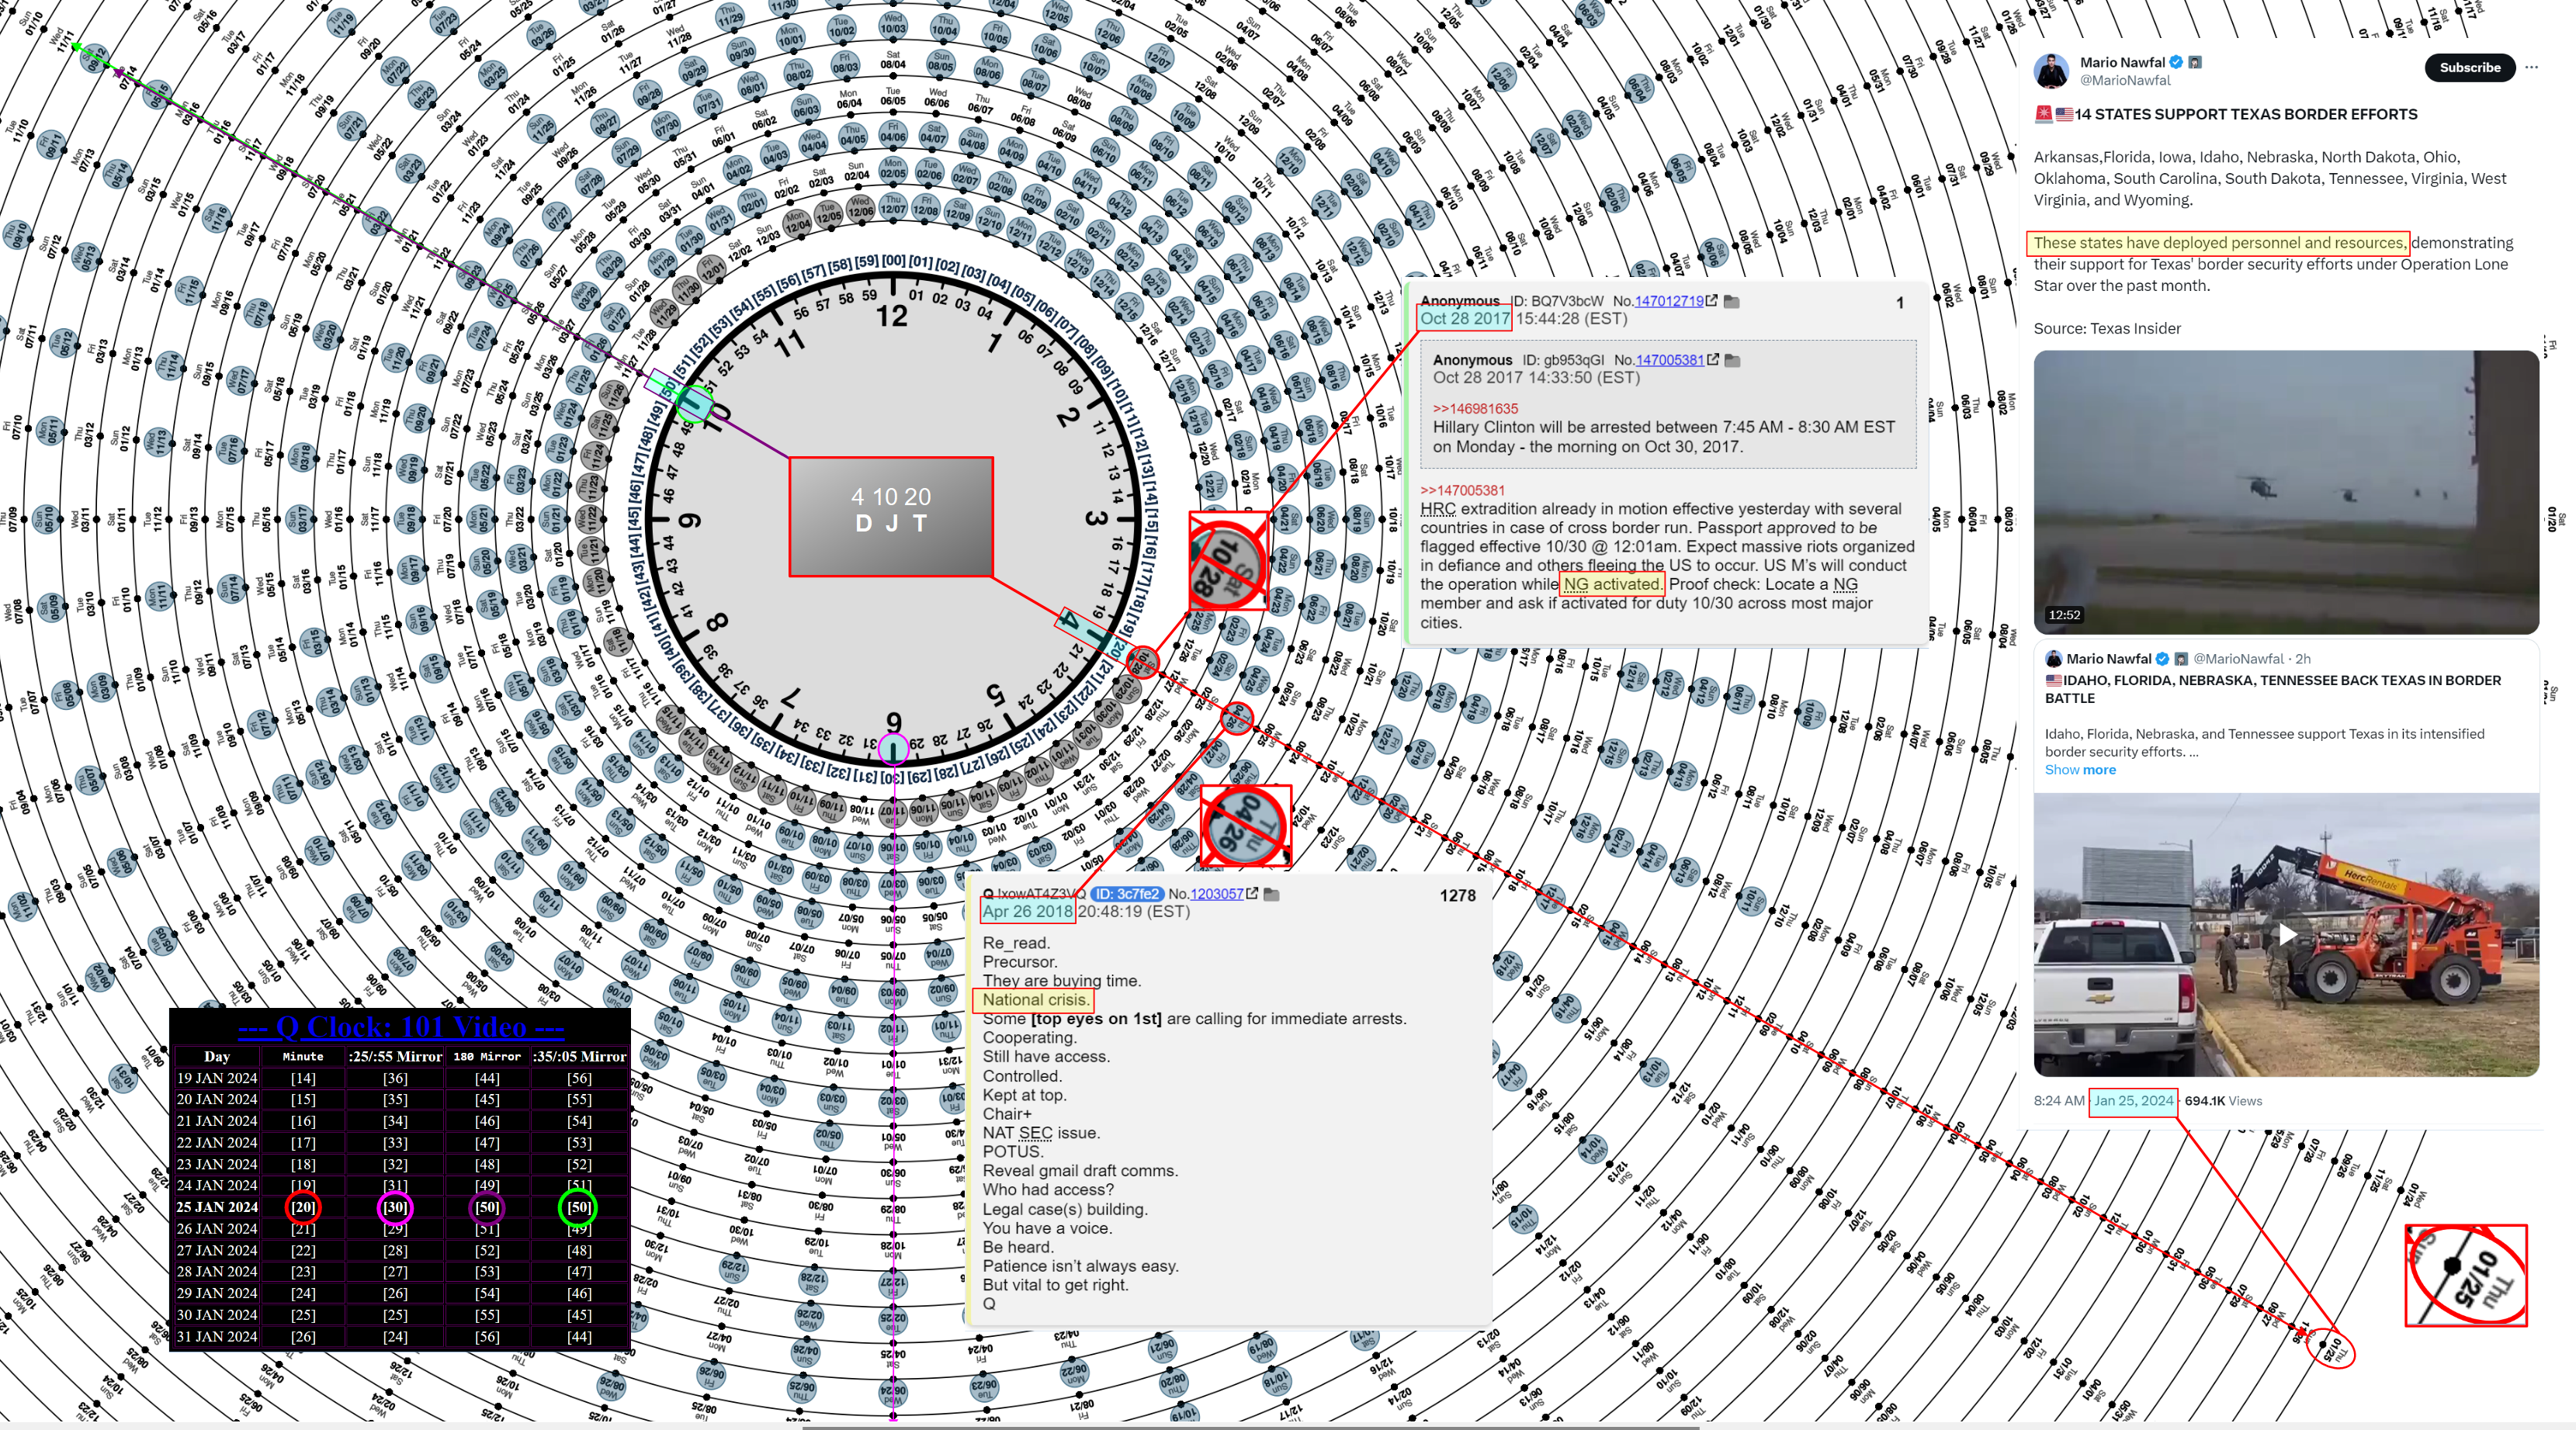This screenshot has width=2576, height=1430.
Task: Click the affiliate badge icon after the verified checkmark
Action: coord(2195,62)
